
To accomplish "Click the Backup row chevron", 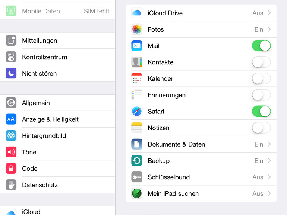I will [269, 161].
